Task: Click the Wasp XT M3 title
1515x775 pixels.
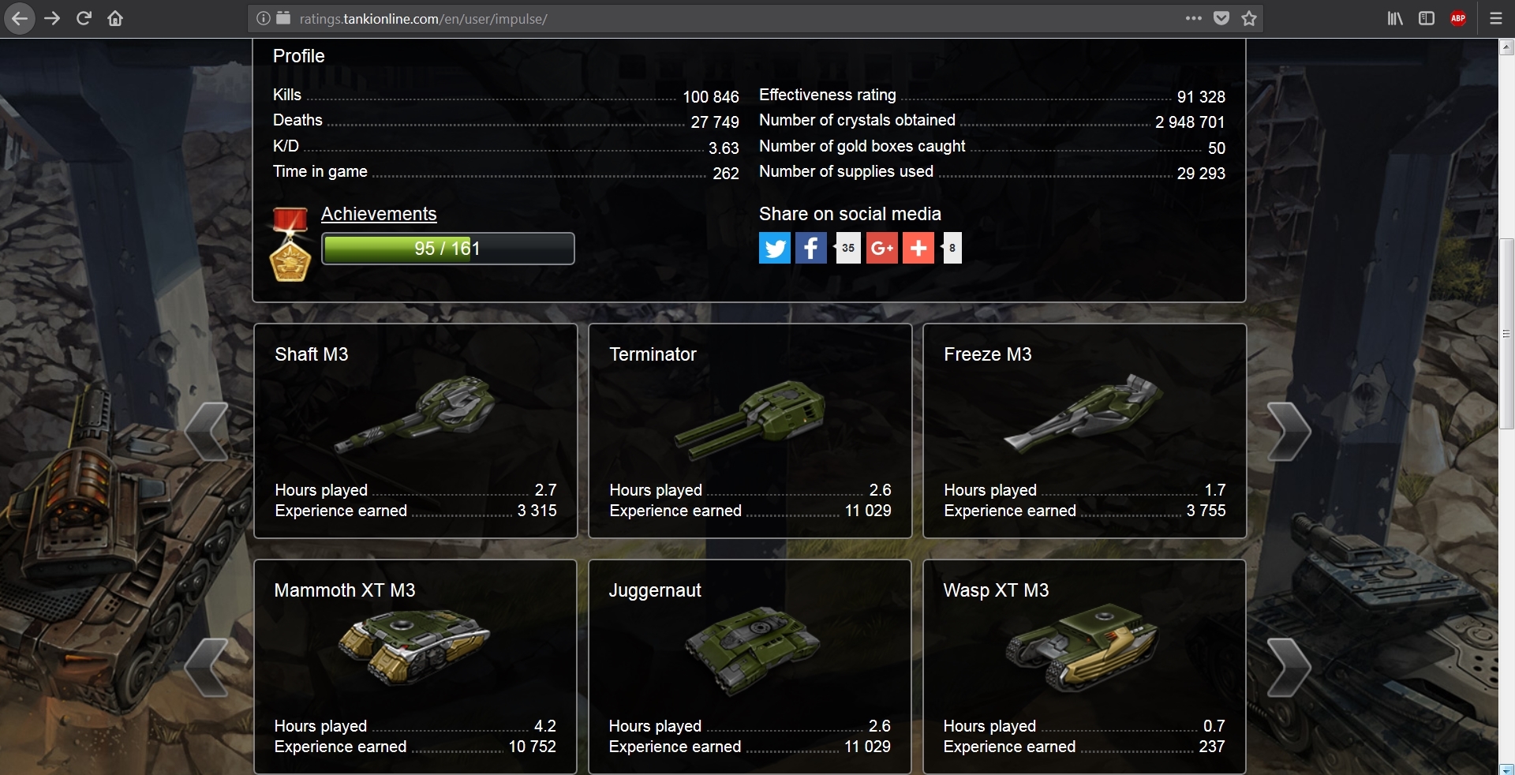Action: coord(996,590)
